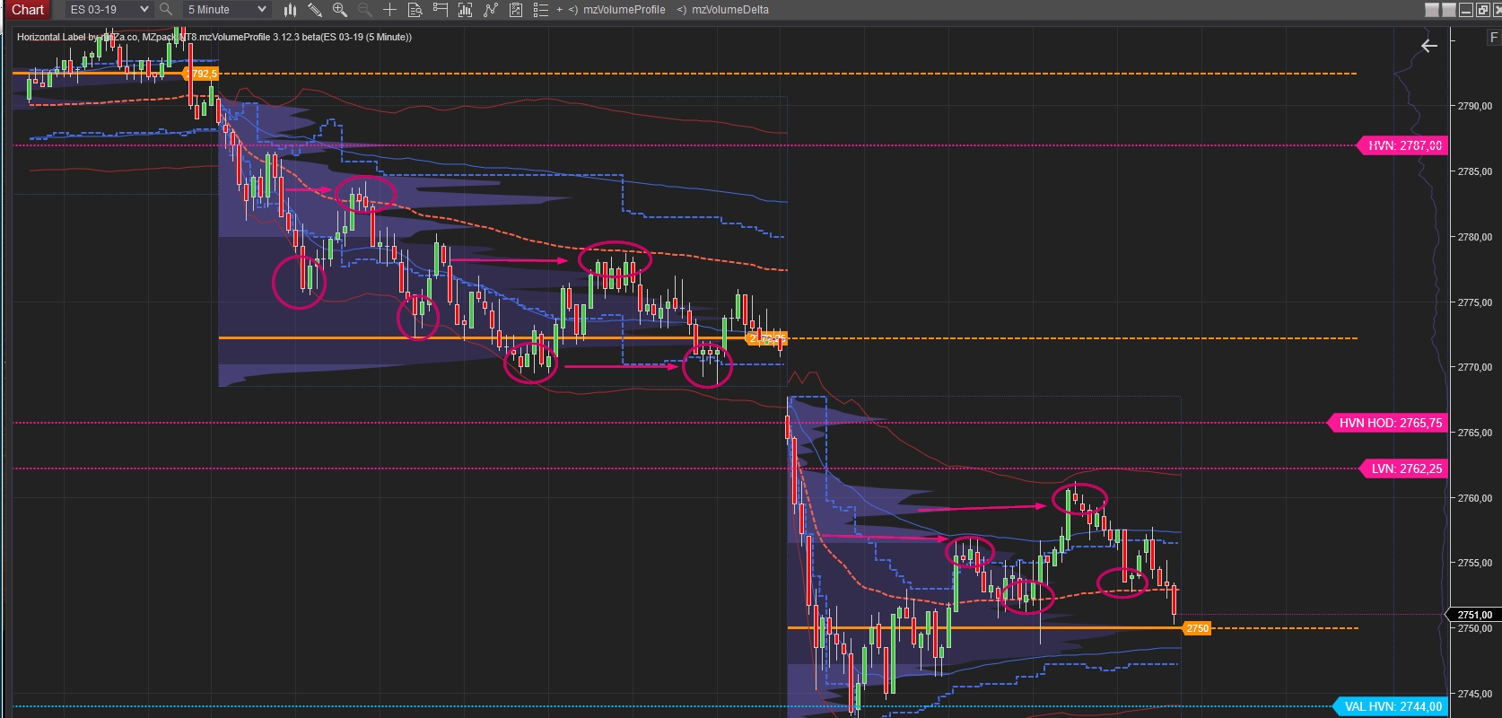Viewport: 1502px width, 718px height.
Task: Open the Chart Trader icon
Action: tap(440, 10)
